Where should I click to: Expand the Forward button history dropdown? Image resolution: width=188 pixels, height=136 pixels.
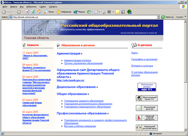click(x=23, y=12)
